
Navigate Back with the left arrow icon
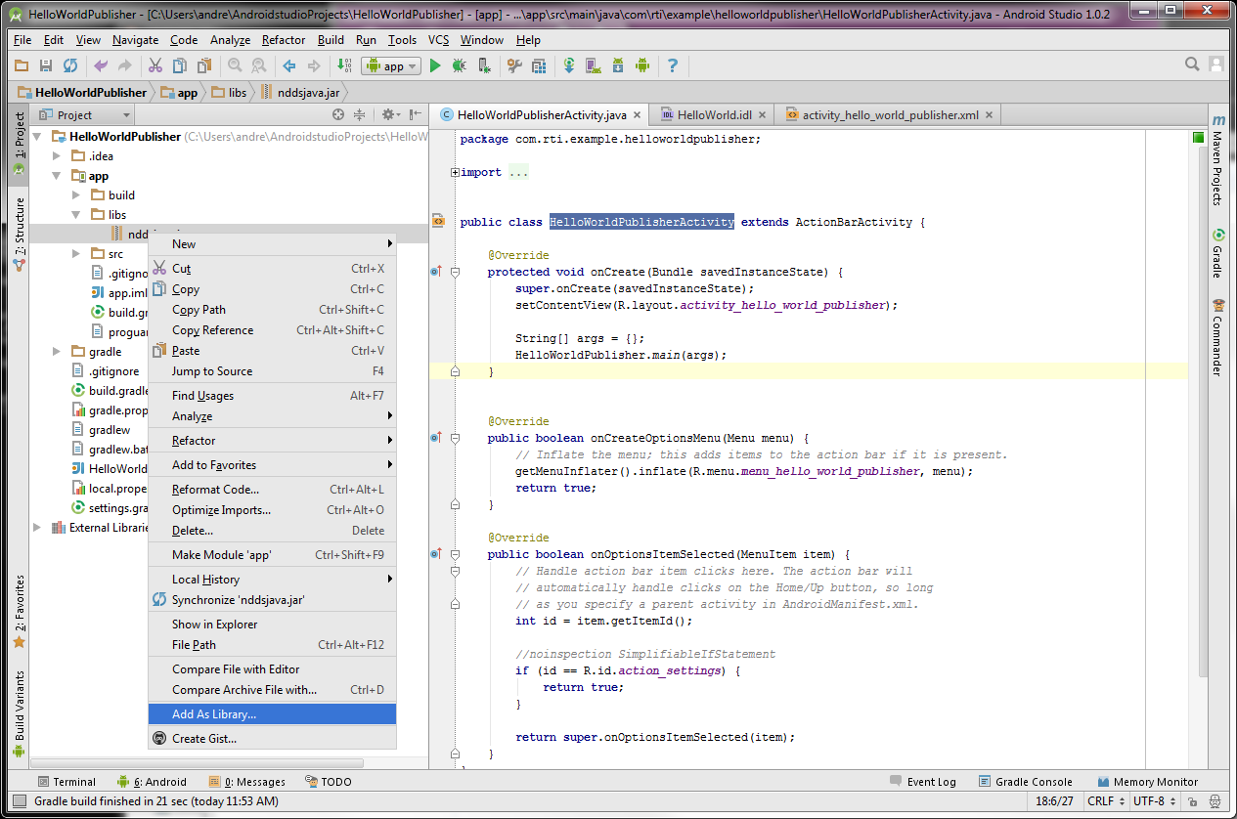(x=289, y=65)
